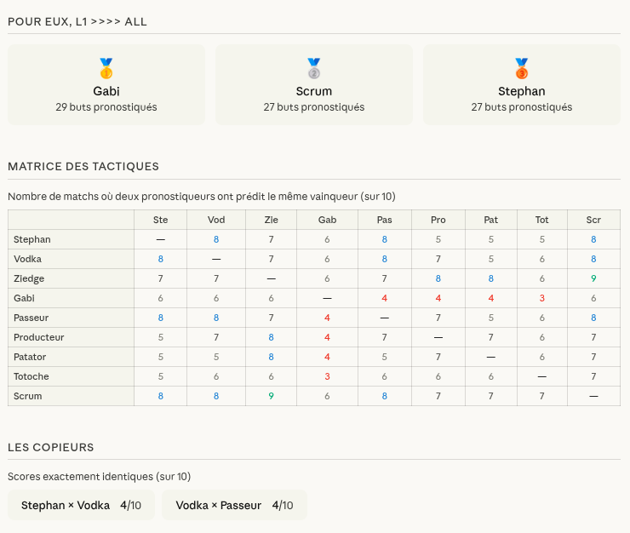Open Gabi's first-place card
Image resolution: width=630 pixels, height=533 pixels.
click(x=106, y=85)
